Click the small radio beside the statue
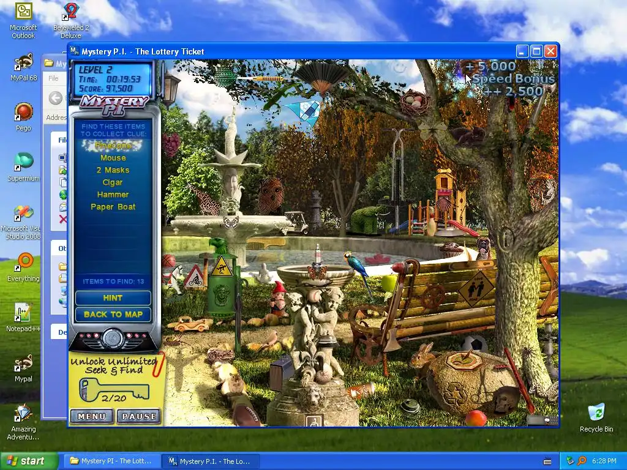The image size is (627, 470). 281,373
